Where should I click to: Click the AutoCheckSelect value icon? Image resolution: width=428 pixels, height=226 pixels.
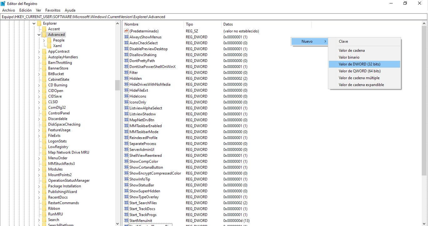click(x=126, y=43)
